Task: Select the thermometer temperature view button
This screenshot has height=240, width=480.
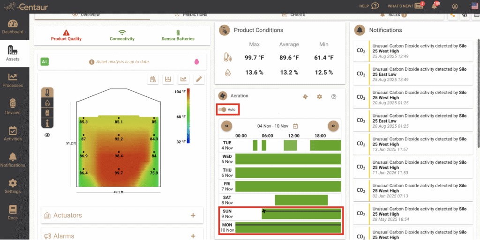Action: 47,93
